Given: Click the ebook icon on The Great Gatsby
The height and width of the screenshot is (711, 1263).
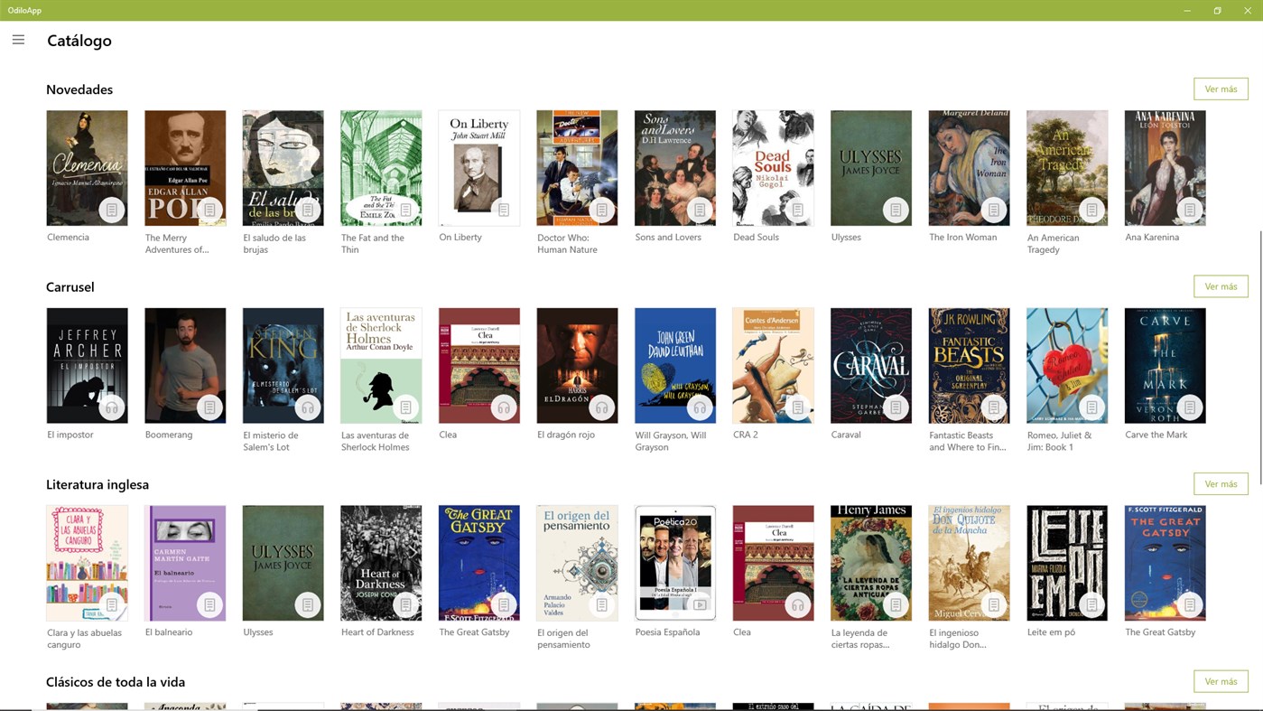Looking at the screenshot, I should point(503,603).
